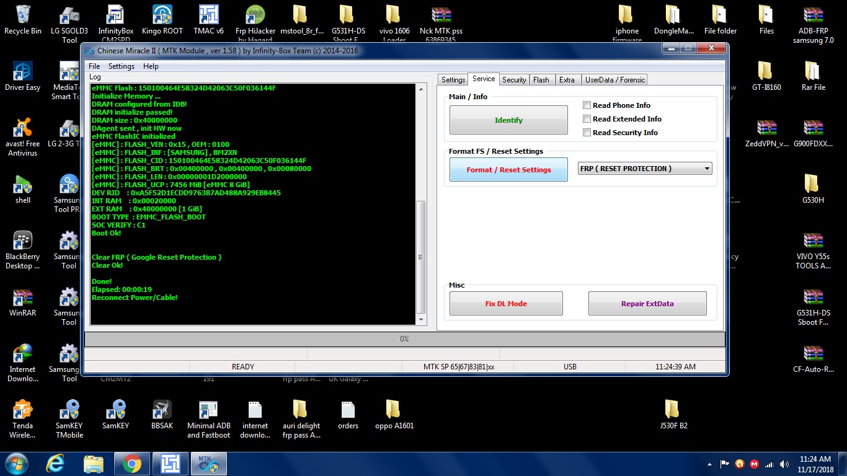Launch the Kingo ROOT desktop shortcut
Image resolution: width=847 pixels, height=476 pixels.
162,19
